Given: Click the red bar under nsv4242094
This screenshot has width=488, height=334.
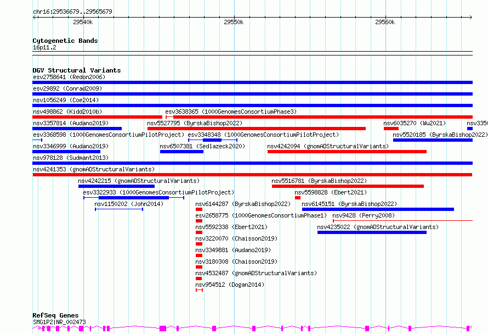Looking at the screenshot, I should (x=347, y=152).
